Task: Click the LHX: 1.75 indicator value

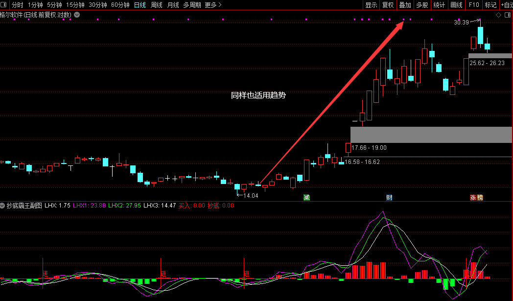Action: (x=58, y=206)
